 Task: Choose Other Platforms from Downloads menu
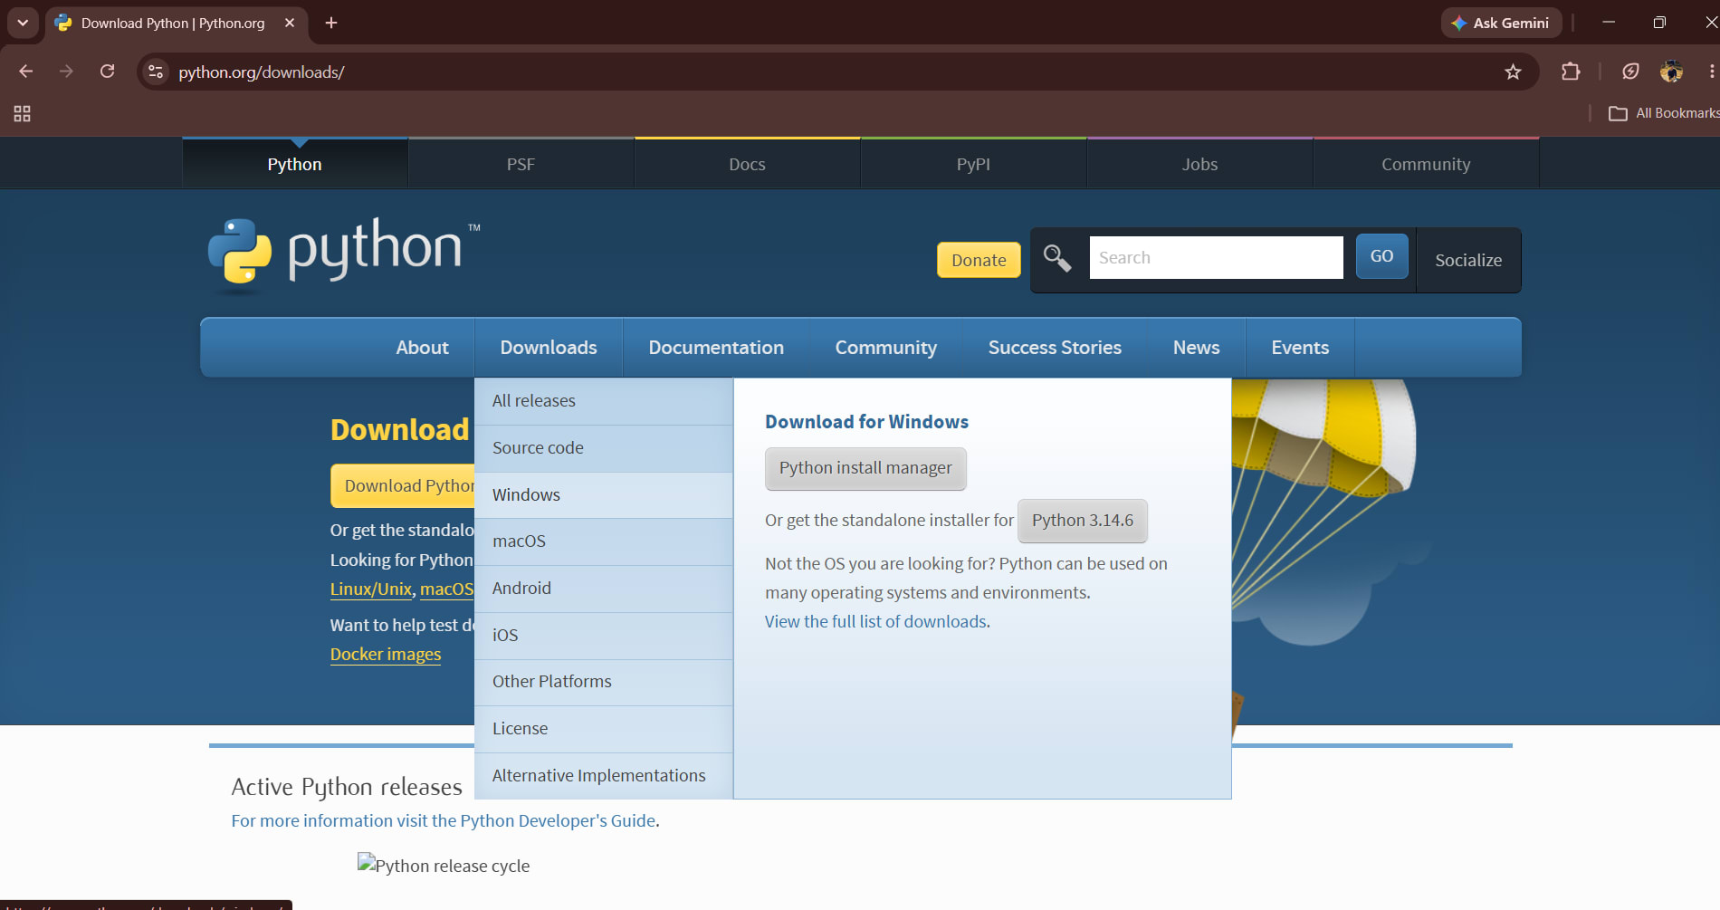[x=604, y=682]
